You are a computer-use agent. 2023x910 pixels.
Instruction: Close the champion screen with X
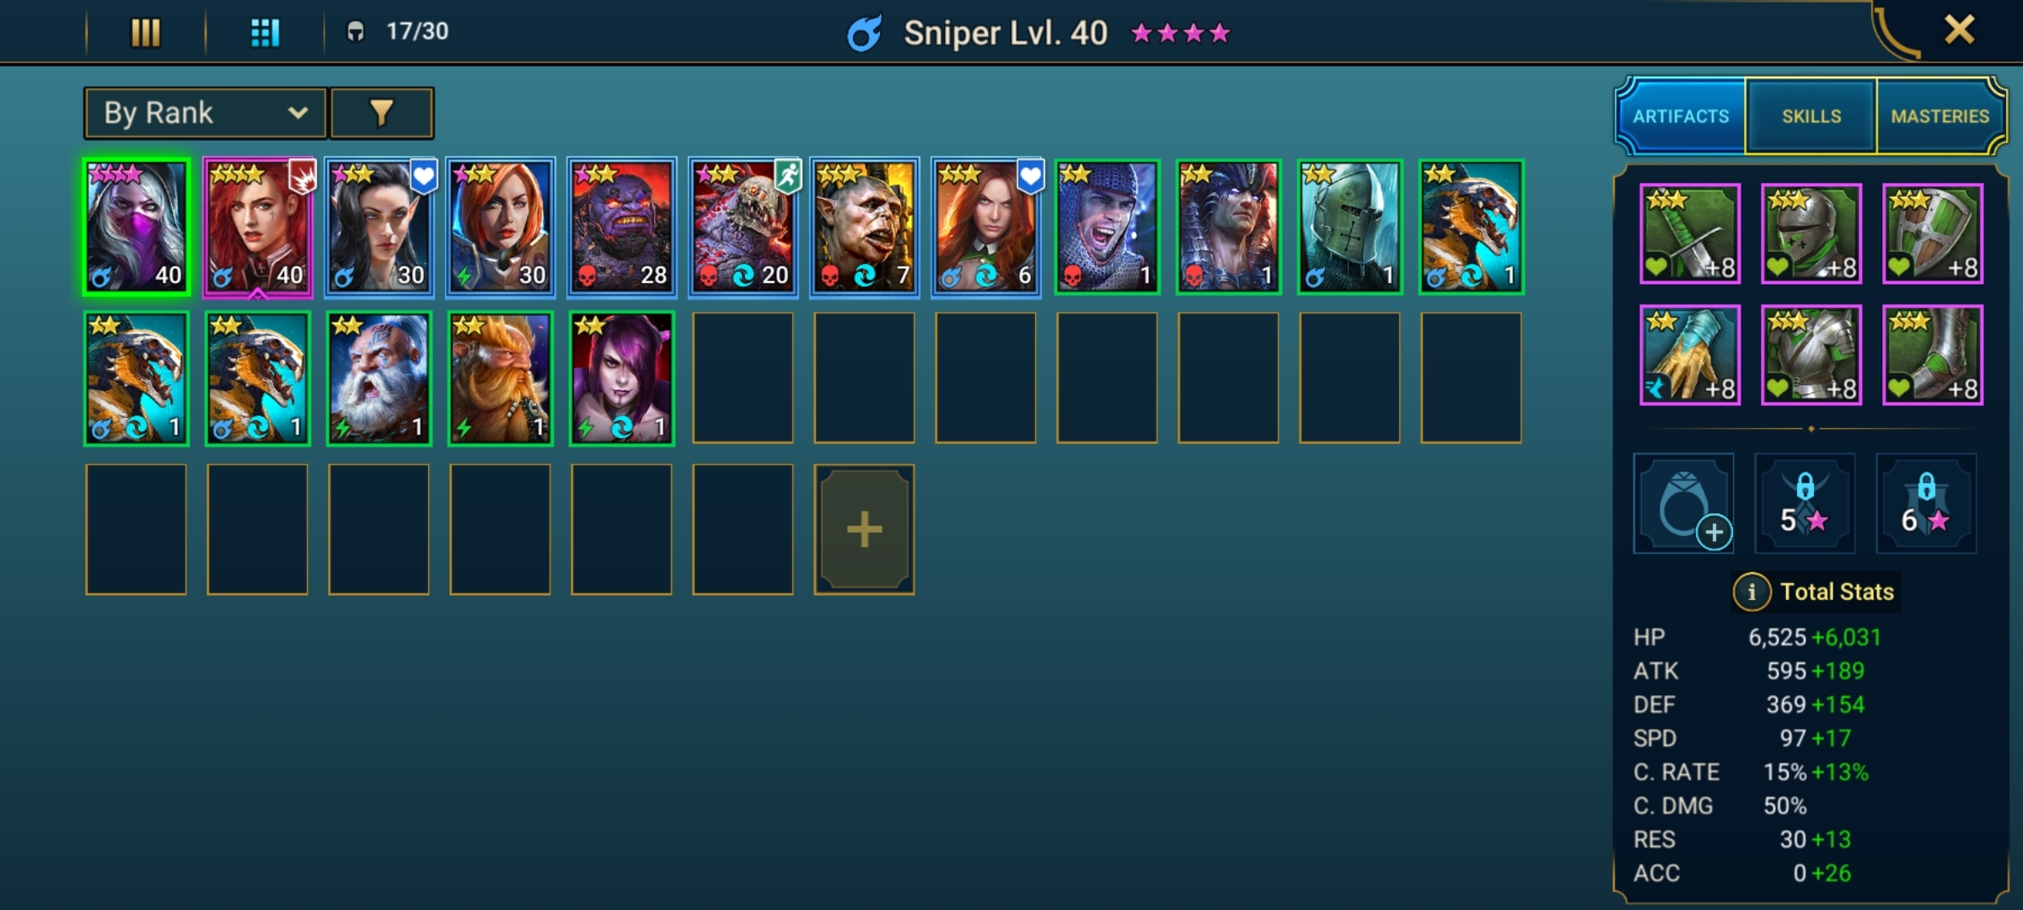click(x=1959, y=30)
